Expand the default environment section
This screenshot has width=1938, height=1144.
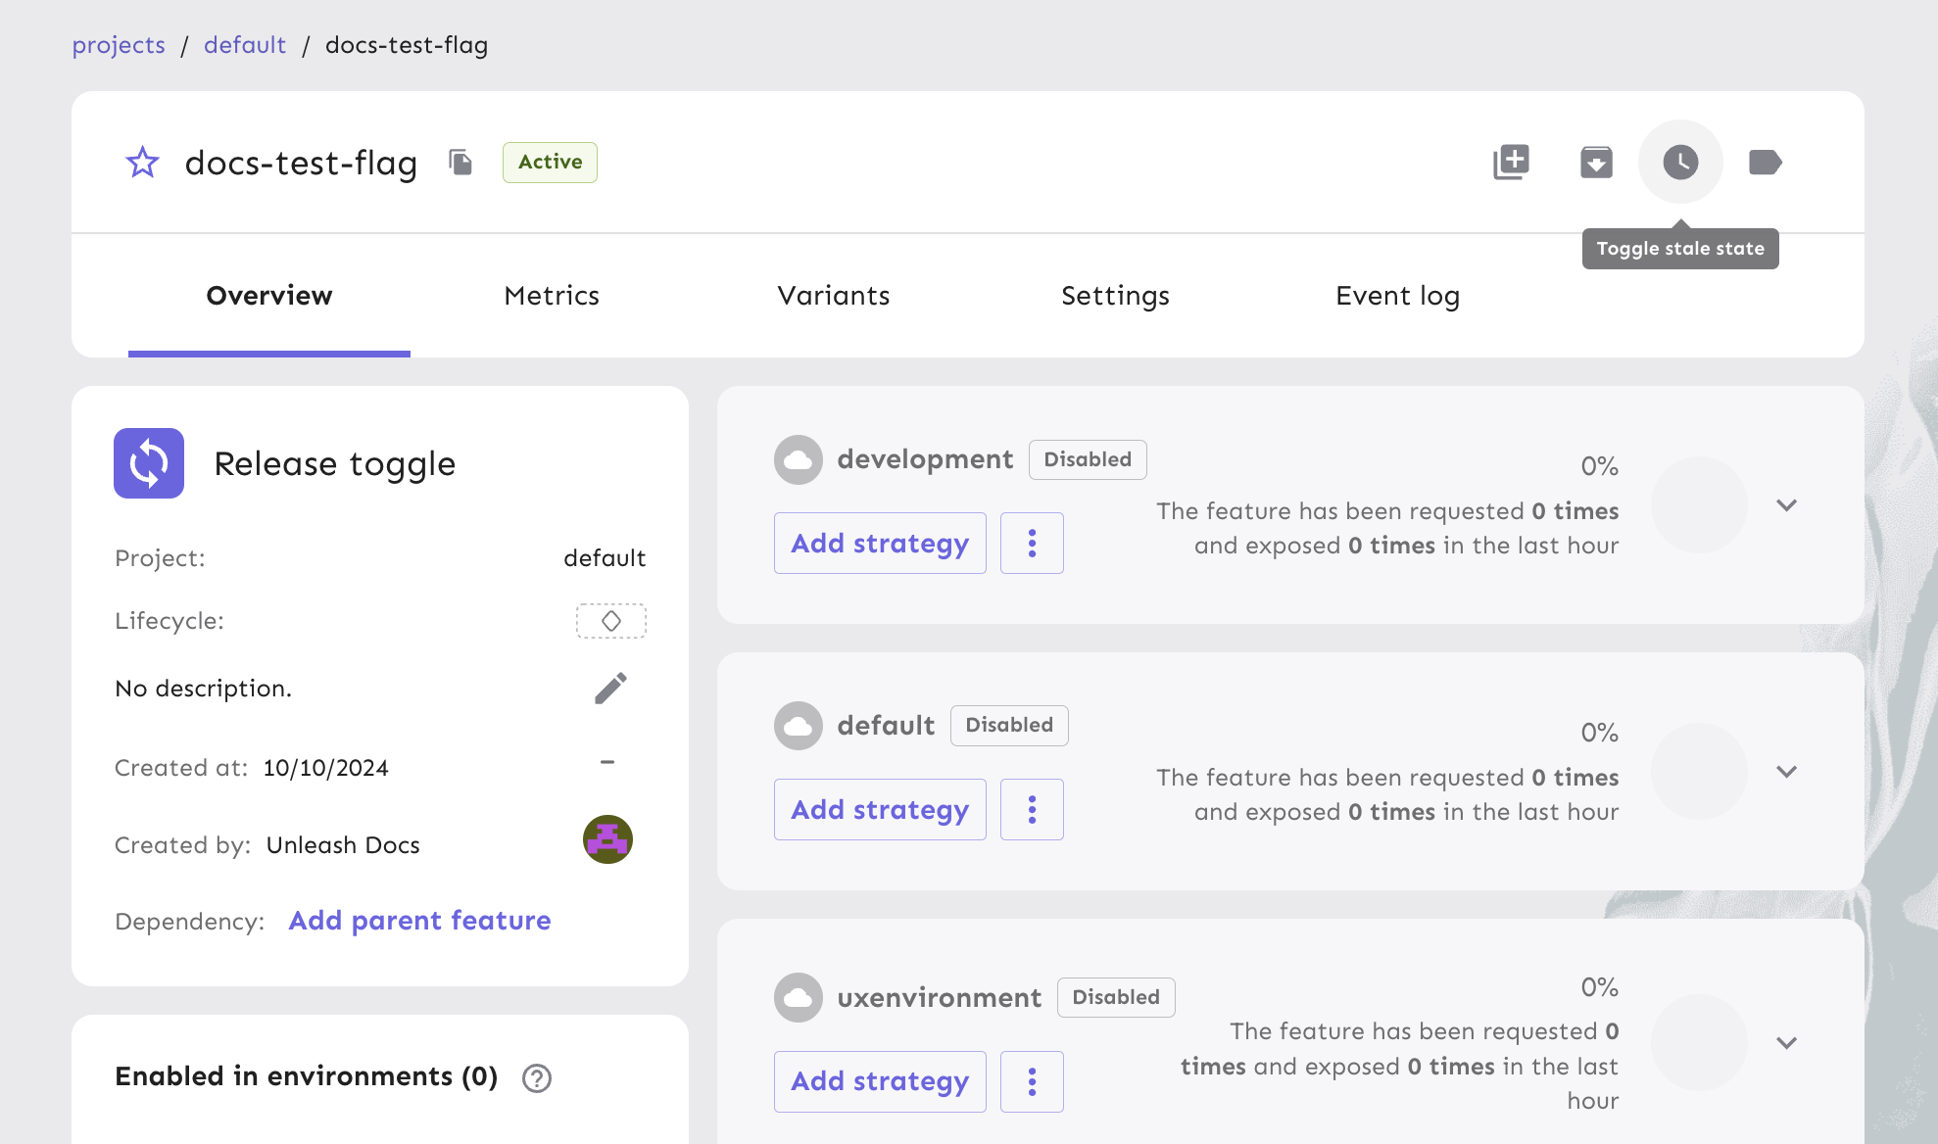pyautogui.click(x=1787, y=772)
